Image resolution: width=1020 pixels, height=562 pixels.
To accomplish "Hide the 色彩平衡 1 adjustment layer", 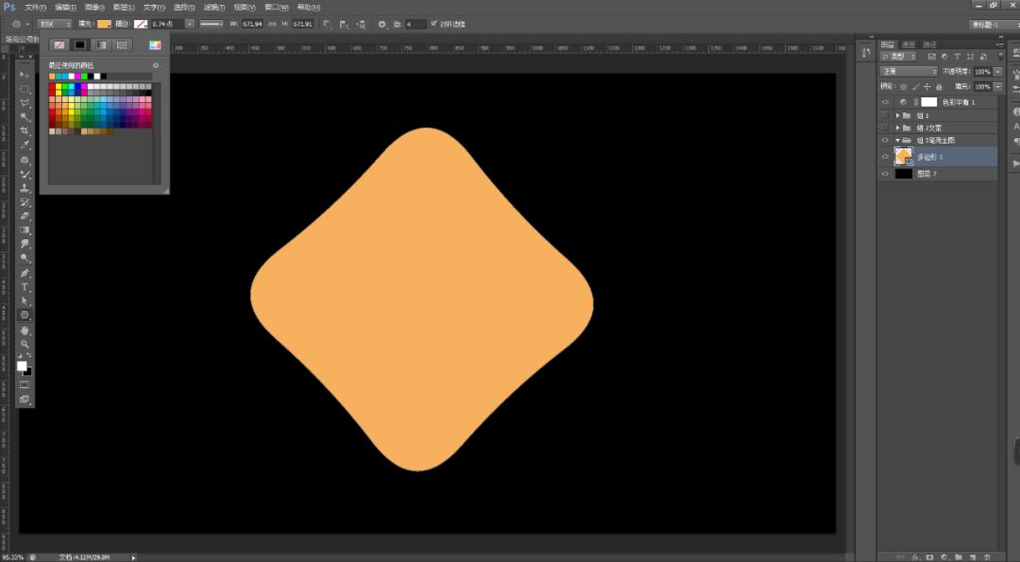I will tap(885, 102).
